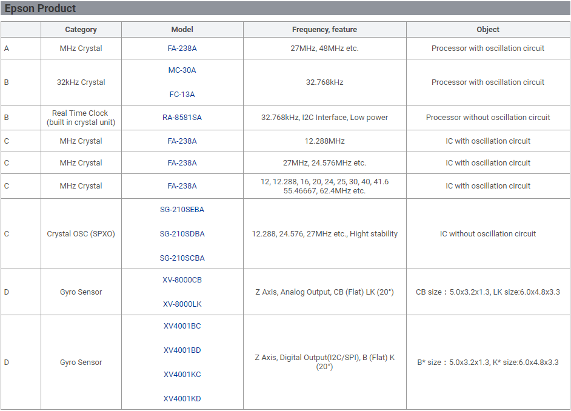
Task: Click the 'Object' column header
Action: (x=488, y=30)
